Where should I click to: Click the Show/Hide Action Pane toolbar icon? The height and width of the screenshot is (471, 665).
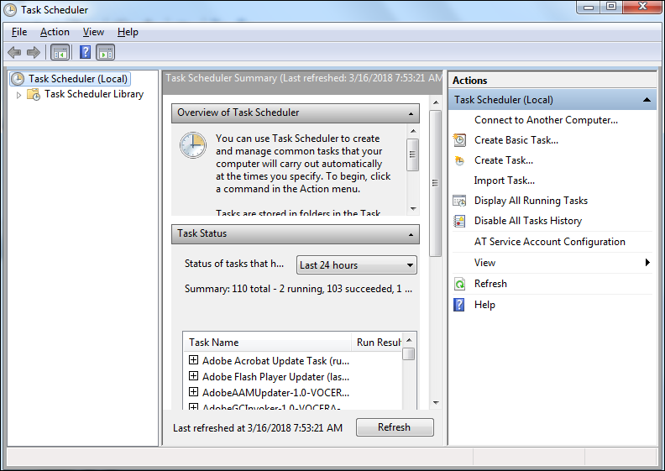pyautogui.click(x=105, y=52)
